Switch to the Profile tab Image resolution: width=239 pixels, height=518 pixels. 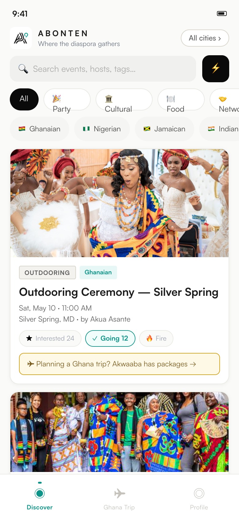point(199,498)
